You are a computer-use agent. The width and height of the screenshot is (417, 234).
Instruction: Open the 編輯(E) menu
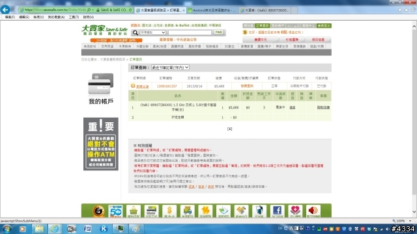(24, 17)
